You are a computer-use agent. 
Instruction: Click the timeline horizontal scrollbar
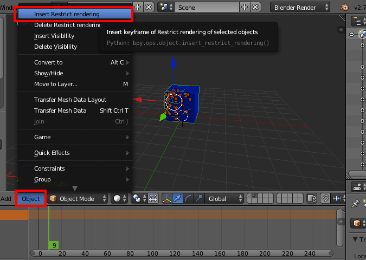(182, 253)
